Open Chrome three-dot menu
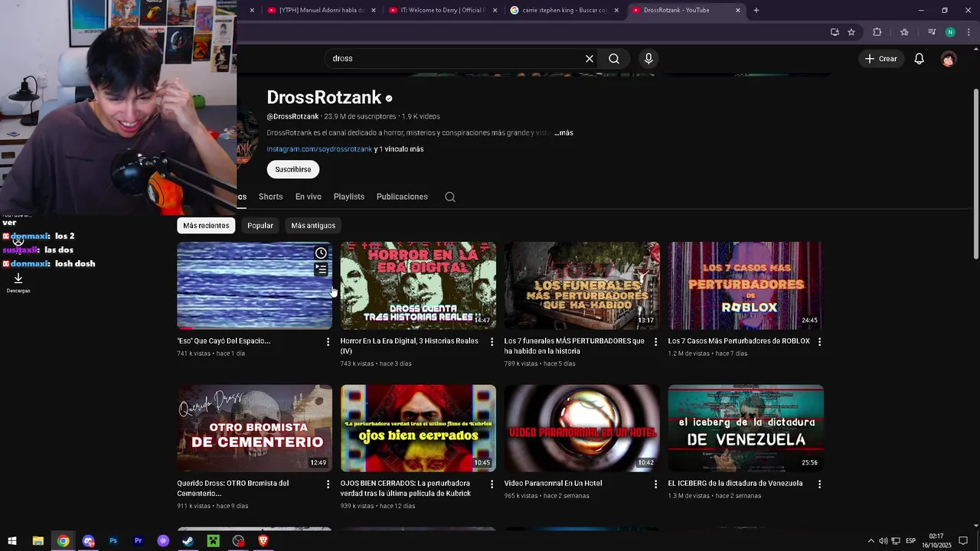 tap(969, 32)
